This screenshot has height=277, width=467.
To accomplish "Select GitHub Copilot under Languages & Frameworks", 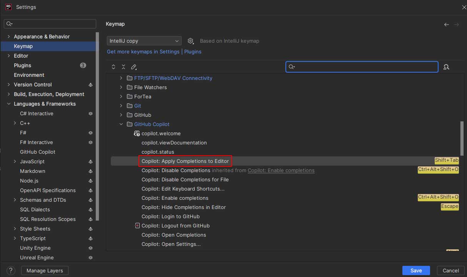I will (38, 152).
